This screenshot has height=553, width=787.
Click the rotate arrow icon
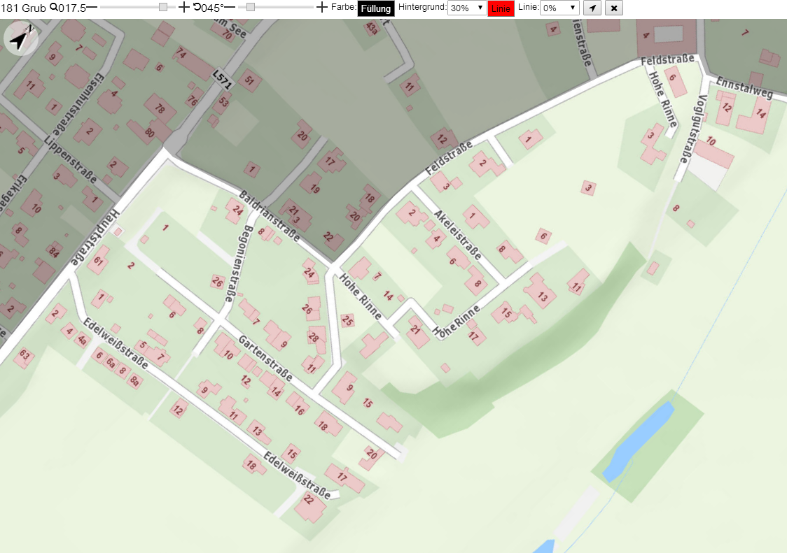tap(197, 7)
